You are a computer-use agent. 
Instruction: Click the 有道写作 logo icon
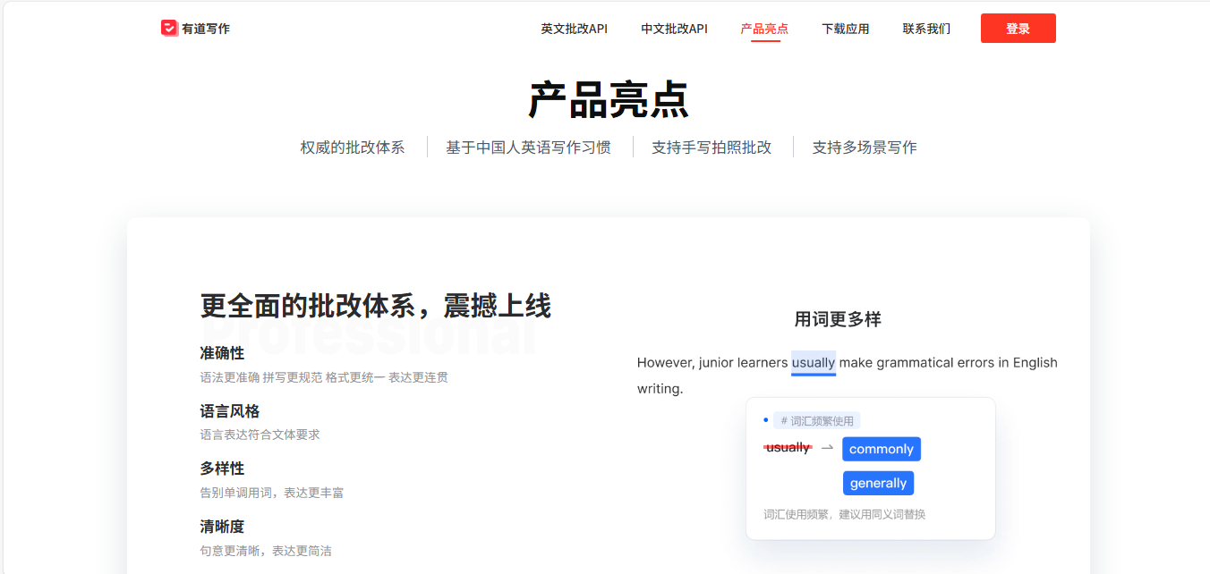[x=169, y=29]
